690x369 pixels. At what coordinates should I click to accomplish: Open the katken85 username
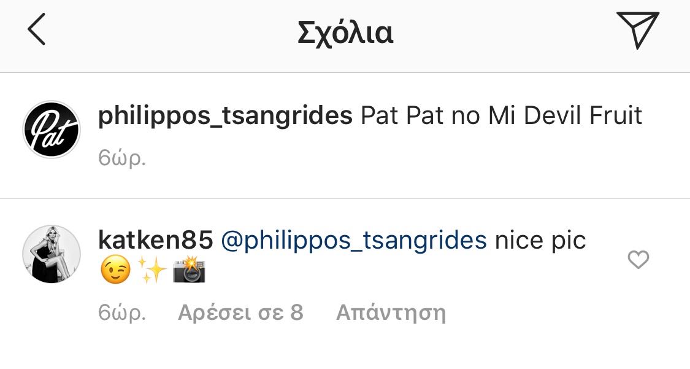[x=155, y=240]
